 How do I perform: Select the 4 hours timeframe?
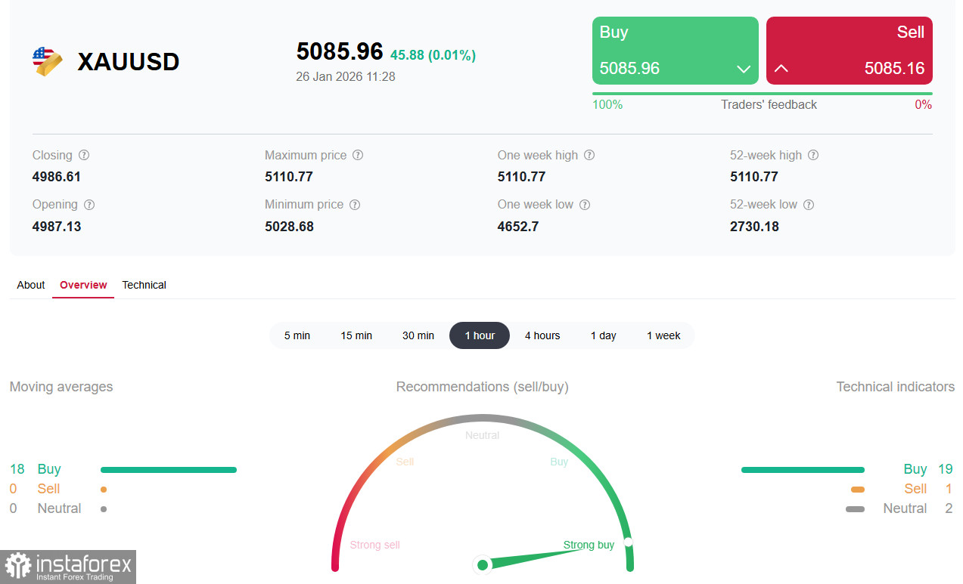pos(542,335)
